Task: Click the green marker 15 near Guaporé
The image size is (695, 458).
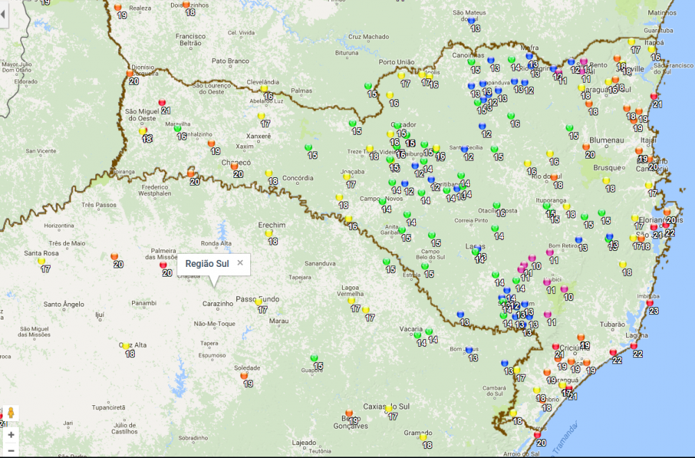Action: point(315,357)
